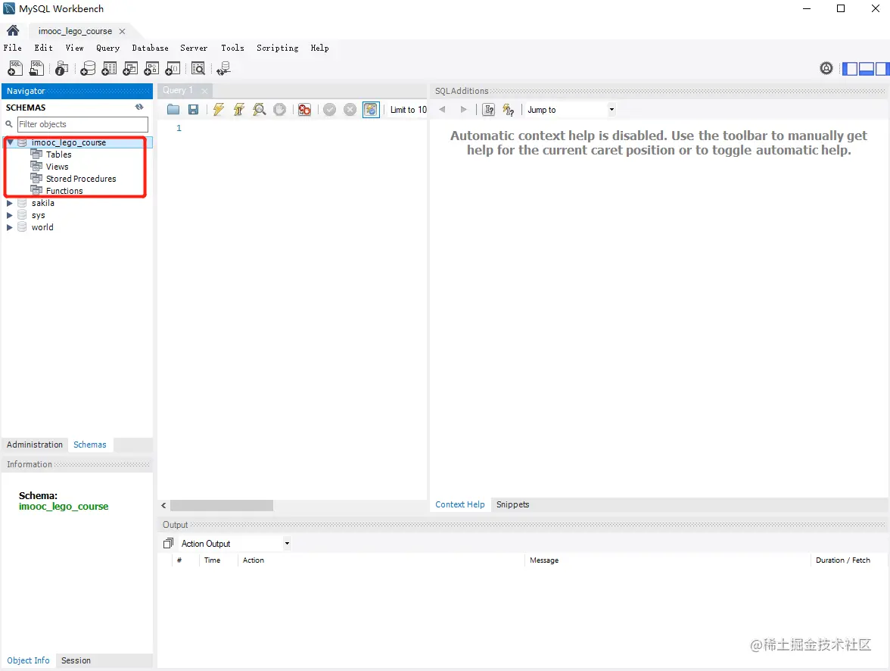The height and width of the screenshot is (671, 890).
Task: Create a new table from toolbar
Action: pyautogui.click(x=109, y=69)
